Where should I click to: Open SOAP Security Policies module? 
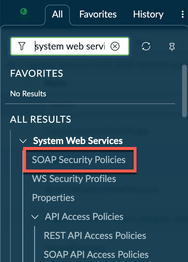click(79, 159)
